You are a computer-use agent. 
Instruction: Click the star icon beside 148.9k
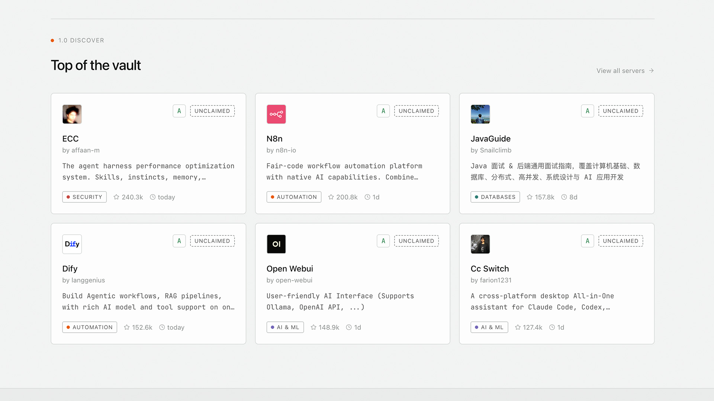(313, 327)
